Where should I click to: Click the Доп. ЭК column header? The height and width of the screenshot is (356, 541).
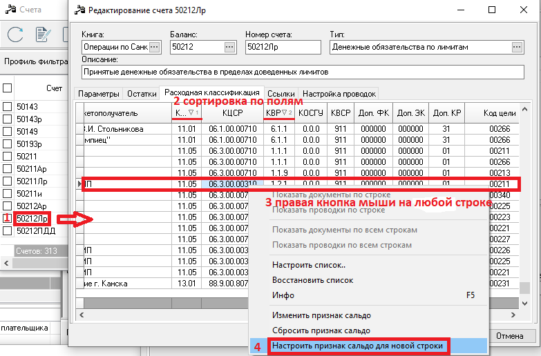click(x=410, y=113)
